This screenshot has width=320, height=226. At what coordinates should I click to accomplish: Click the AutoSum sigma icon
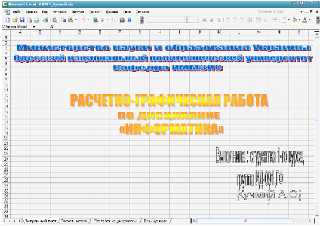coord(103,20)
